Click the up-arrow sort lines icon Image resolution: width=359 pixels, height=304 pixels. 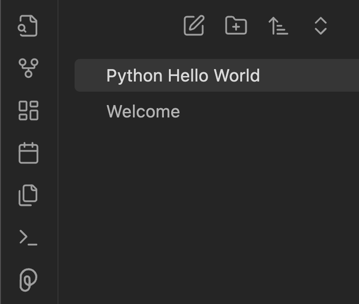click(278, 26)
